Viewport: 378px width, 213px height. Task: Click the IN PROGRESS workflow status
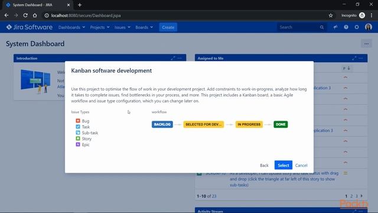(x=249, y=124)
